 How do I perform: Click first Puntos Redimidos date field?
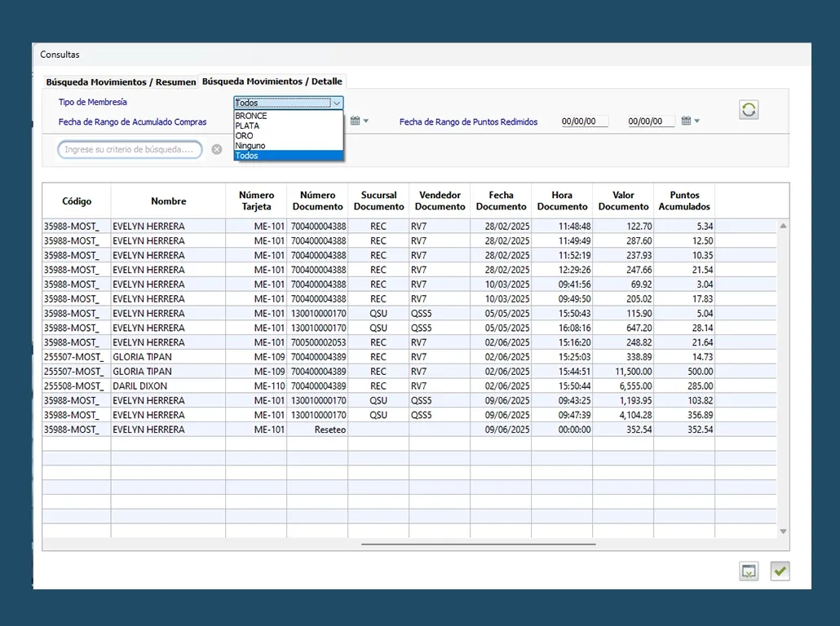584,121
